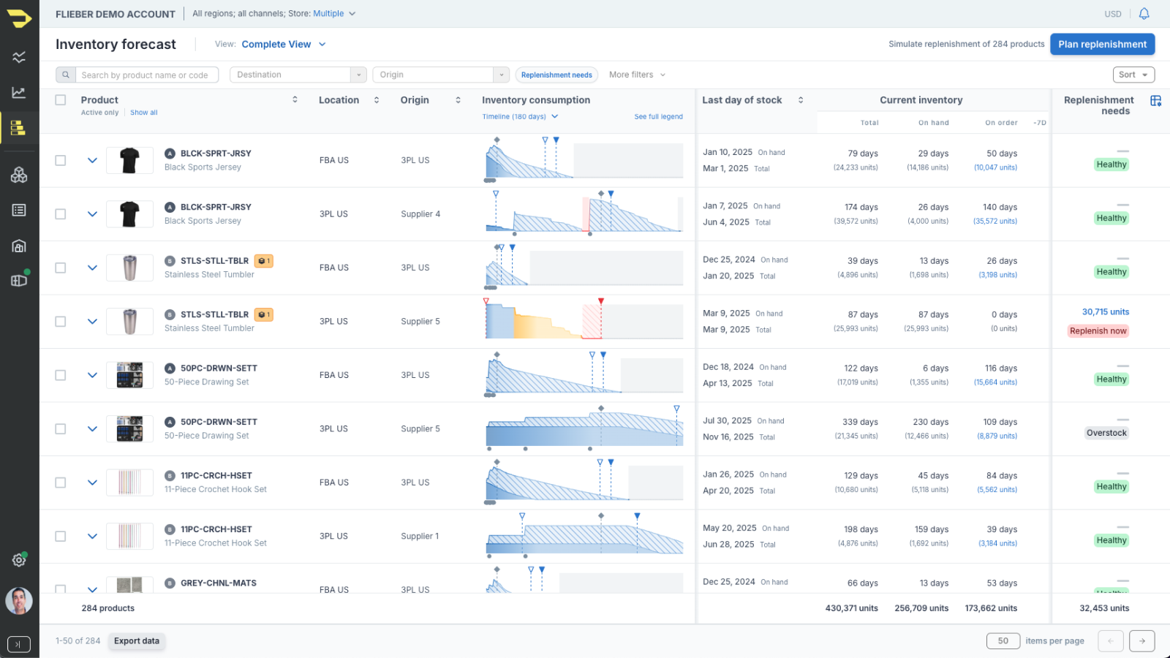The image size is (1170, 658).
Task: Check the first BLCK-SPRT-JRSY FBA US row
Action: click(61, 161)
